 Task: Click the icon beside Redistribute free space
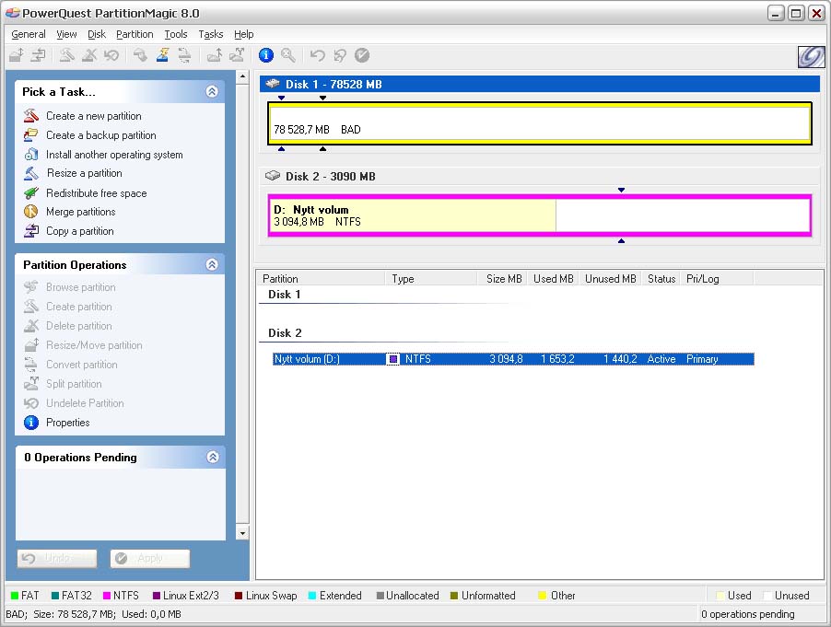click(30, 192)
